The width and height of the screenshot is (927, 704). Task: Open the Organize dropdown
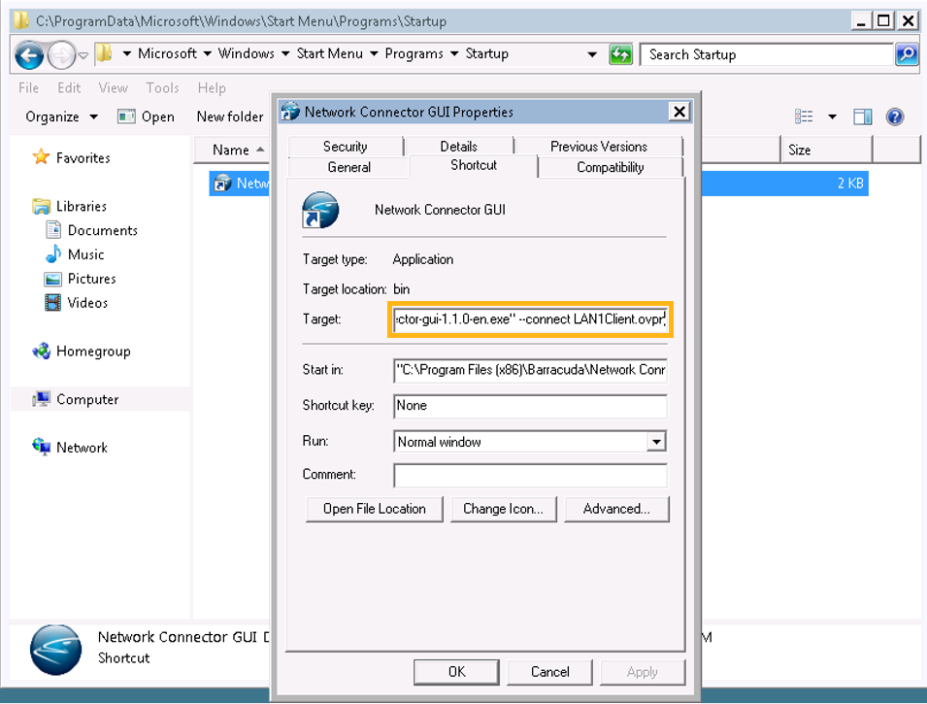point(61,117)
